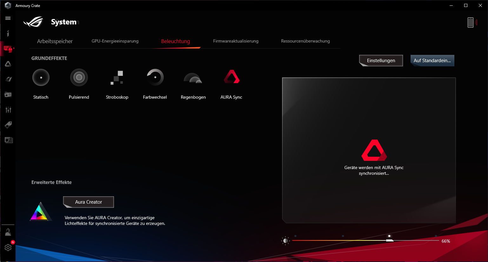Image resolution: width=488 pixels, height=262 pixels.
Task: Switch to the Ressourcenüberwachung tab
Action: pos(306,41)
